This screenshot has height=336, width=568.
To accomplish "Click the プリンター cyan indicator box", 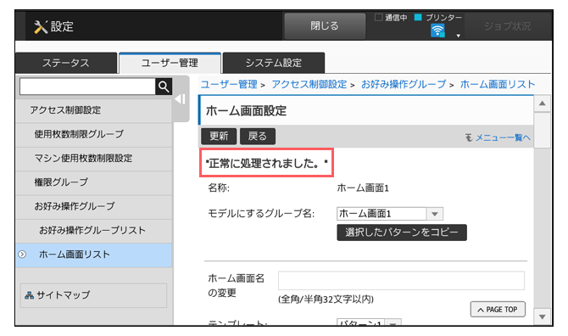I will [418, 18].
